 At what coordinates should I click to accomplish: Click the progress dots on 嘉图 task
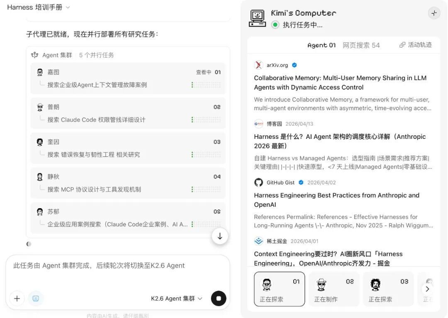tap(206, 85)
